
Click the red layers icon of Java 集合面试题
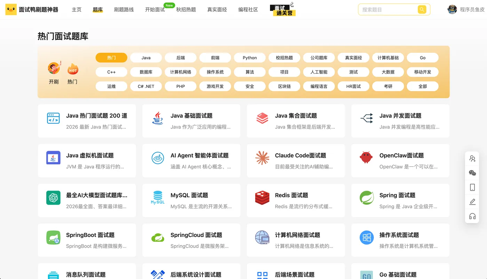coord(262,118)
